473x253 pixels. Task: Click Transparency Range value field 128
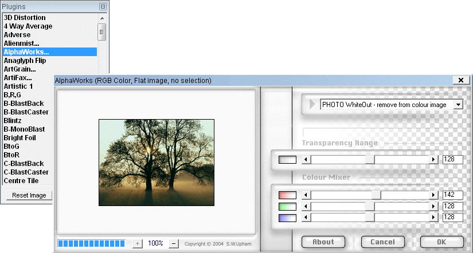coord(452,160)
